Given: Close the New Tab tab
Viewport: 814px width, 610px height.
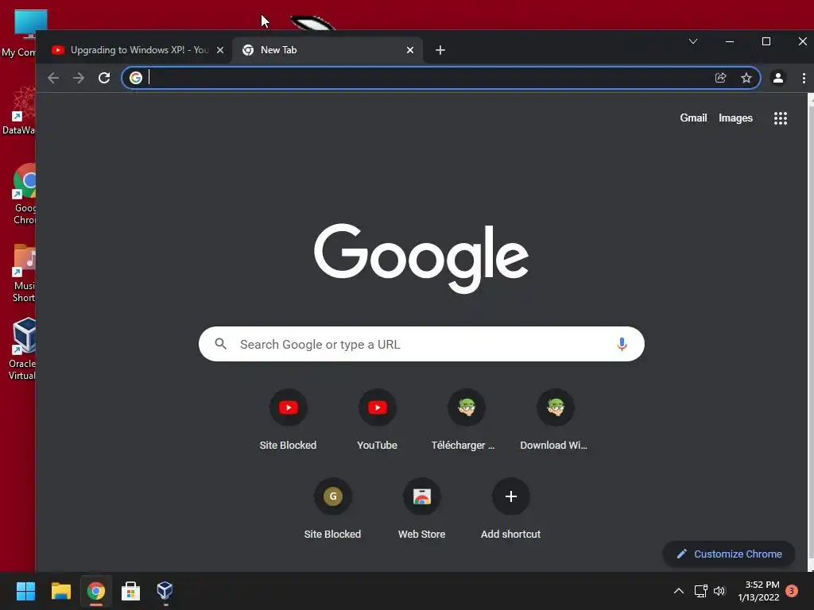Looking at the screenshot, I should coord(410,50).
